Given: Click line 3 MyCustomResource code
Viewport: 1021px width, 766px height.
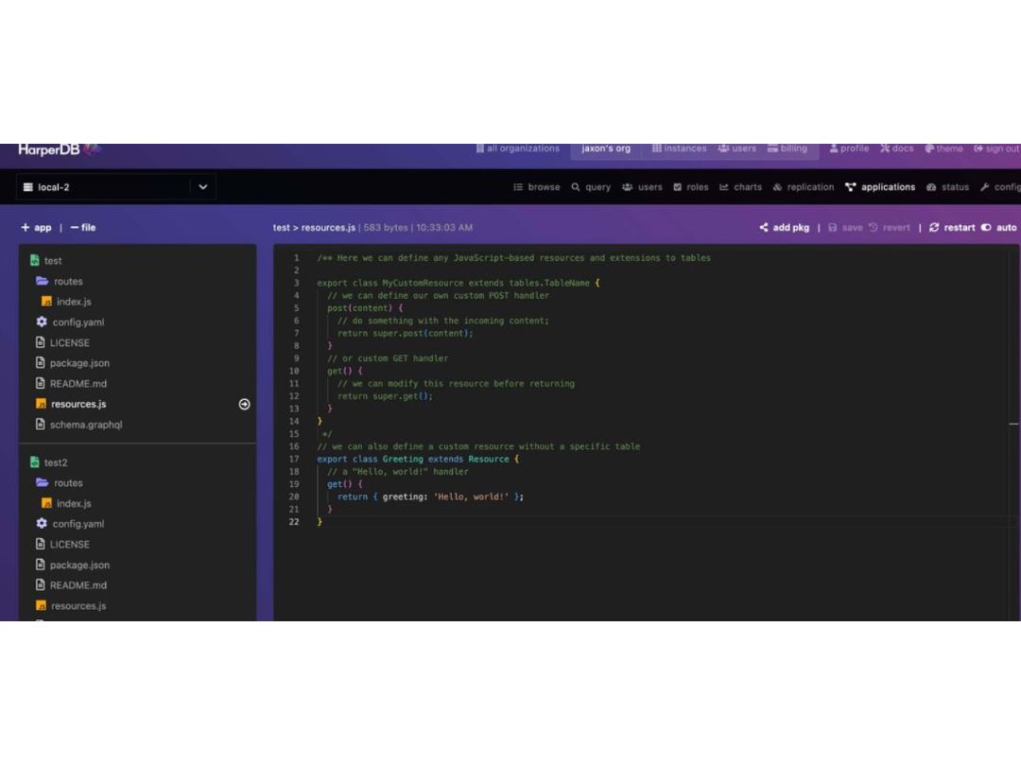Looking at the screenshot, I should click(x=459, y=284).
